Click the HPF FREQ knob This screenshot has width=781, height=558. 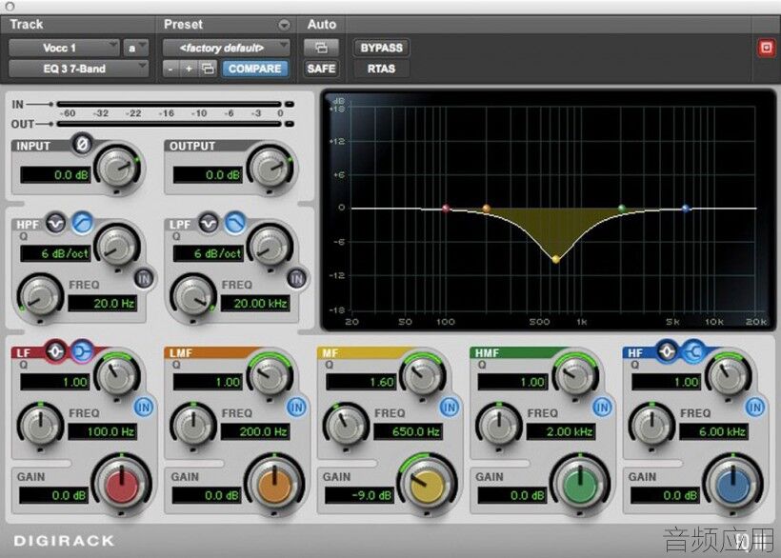coord(40,296)
